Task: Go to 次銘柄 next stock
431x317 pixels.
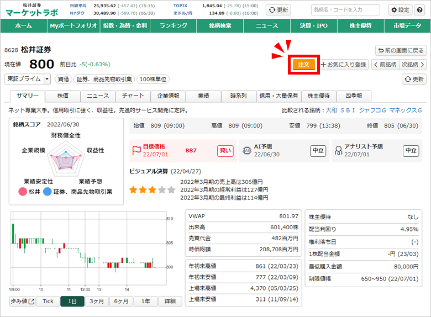Action: 413,65
